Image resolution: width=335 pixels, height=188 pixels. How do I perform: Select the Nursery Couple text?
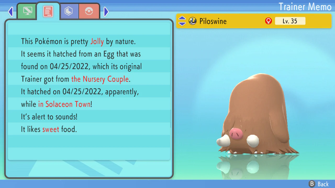100,79
